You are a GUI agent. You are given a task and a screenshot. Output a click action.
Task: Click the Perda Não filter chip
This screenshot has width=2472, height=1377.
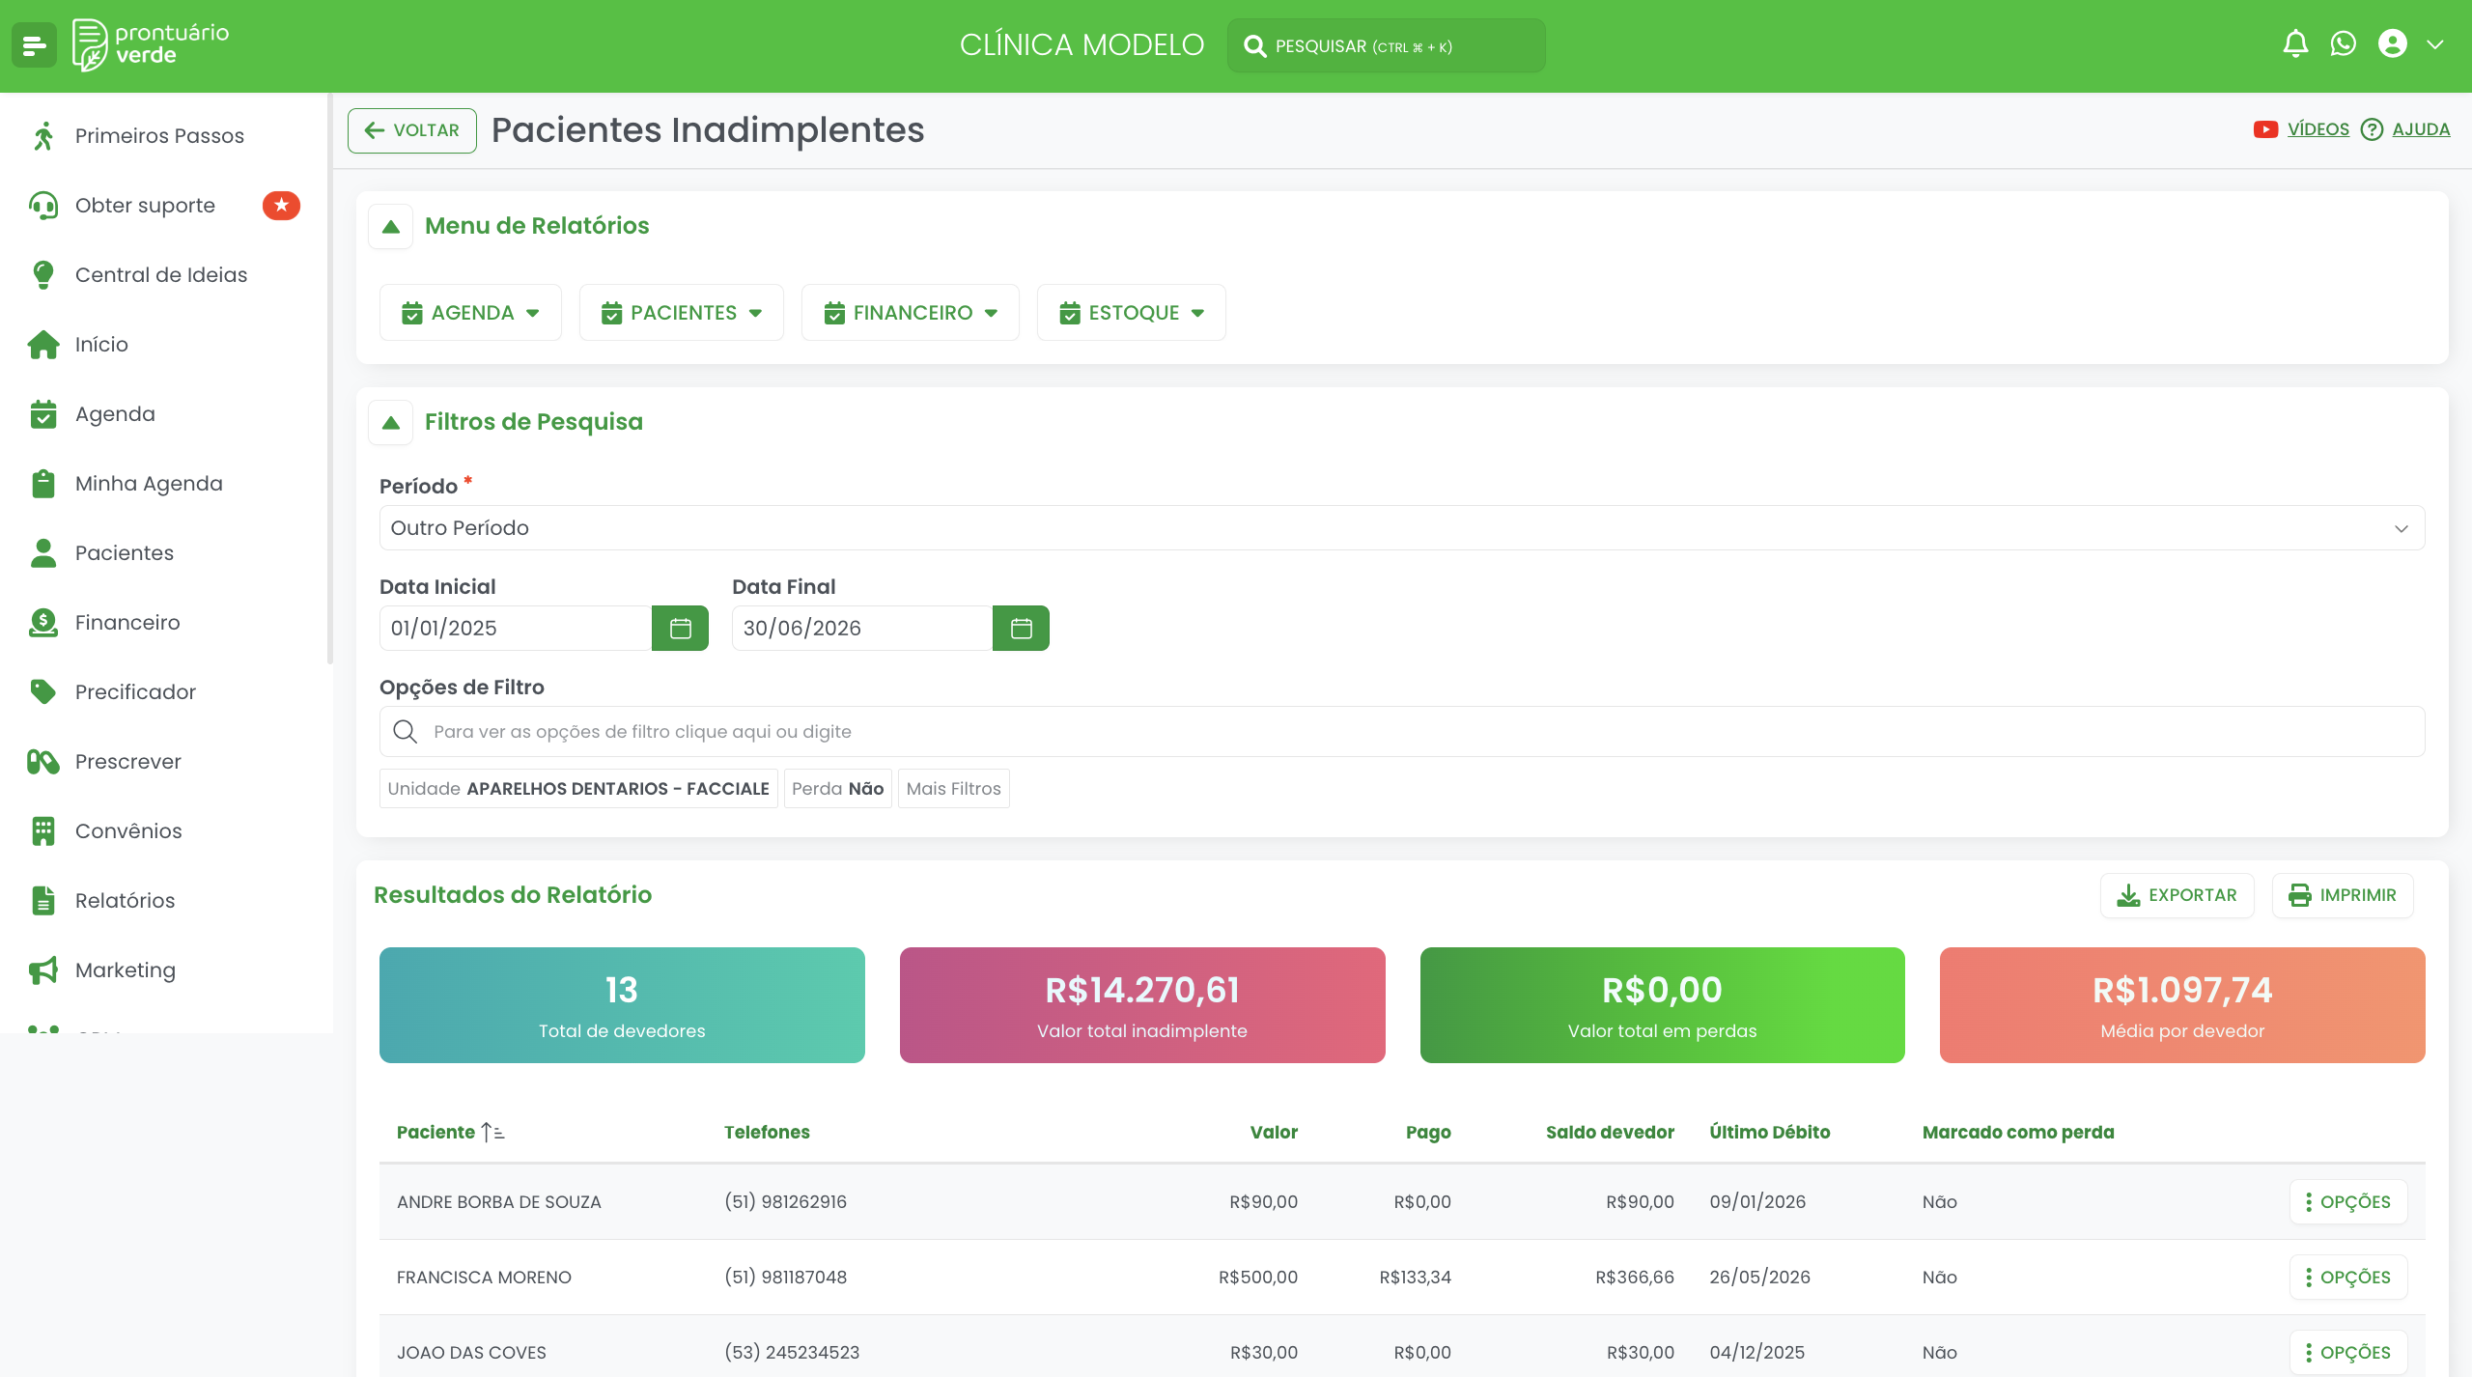coord(837,789)
